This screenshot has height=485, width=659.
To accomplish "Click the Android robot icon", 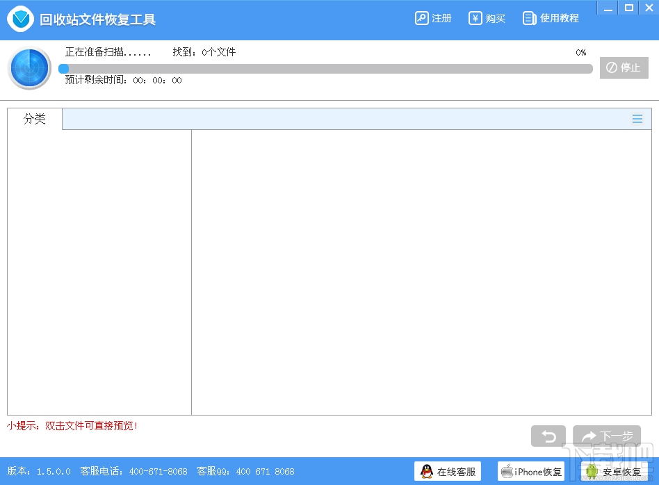I will (x=592, y=472).
